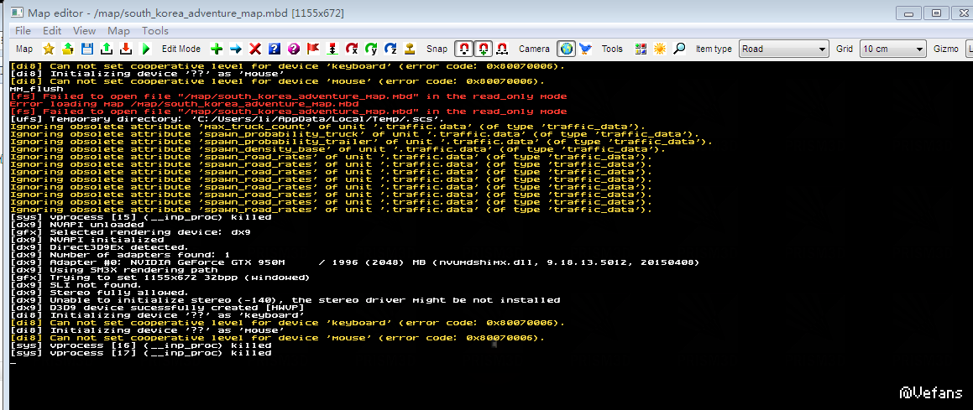This screenshot has height=410, width=973.
Task: Click the red X delete item tool
Action: [255, 49]
